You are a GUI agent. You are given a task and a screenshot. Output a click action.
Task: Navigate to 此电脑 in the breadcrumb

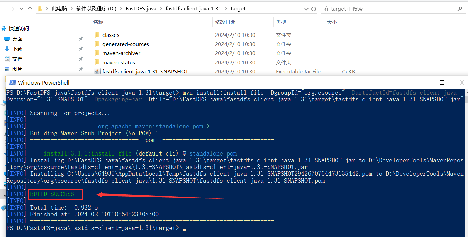[x=59, y=9]
